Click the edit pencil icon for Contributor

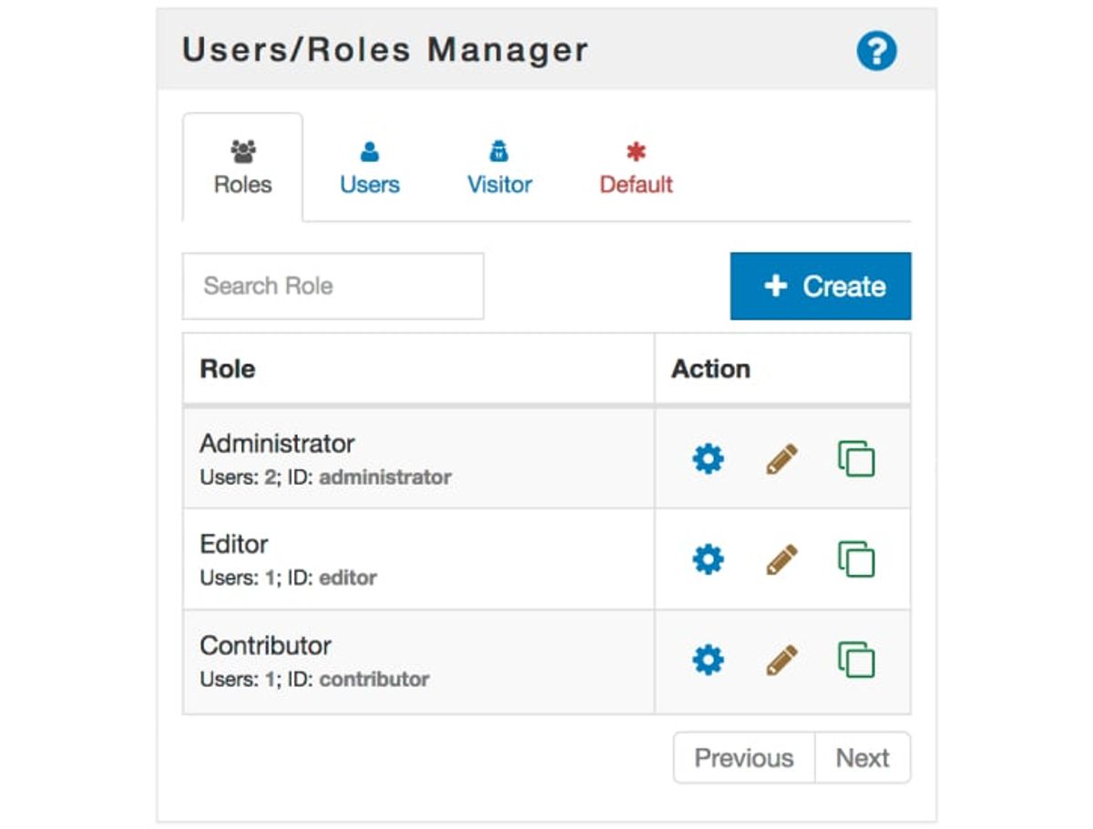[x=781, y=659]
